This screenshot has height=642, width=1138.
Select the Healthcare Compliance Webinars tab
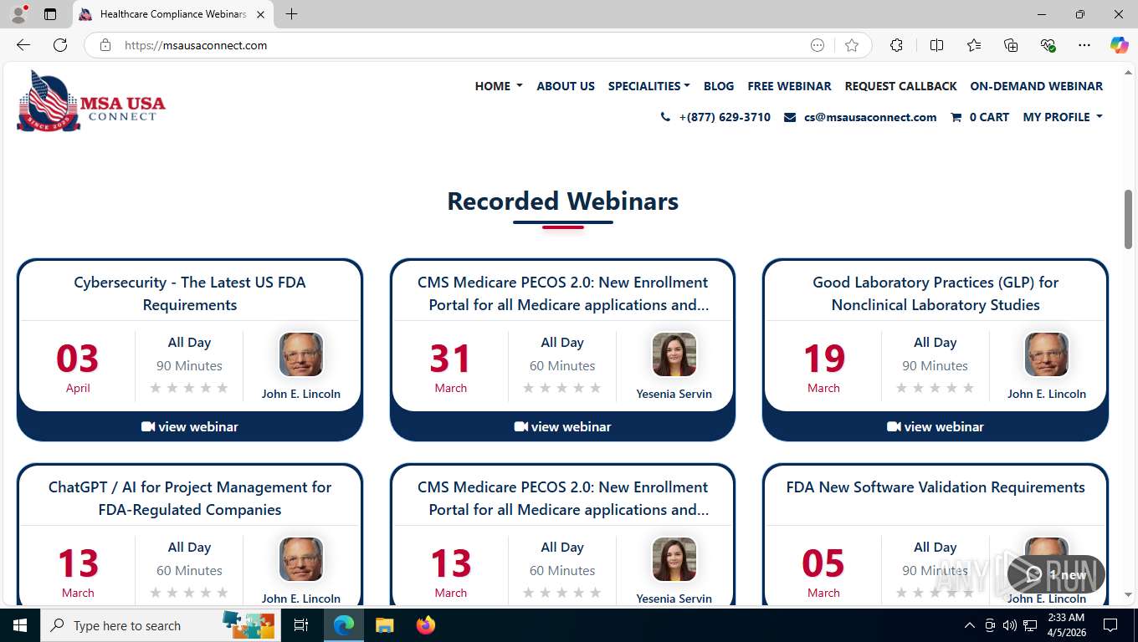click(x=173, y=14)
